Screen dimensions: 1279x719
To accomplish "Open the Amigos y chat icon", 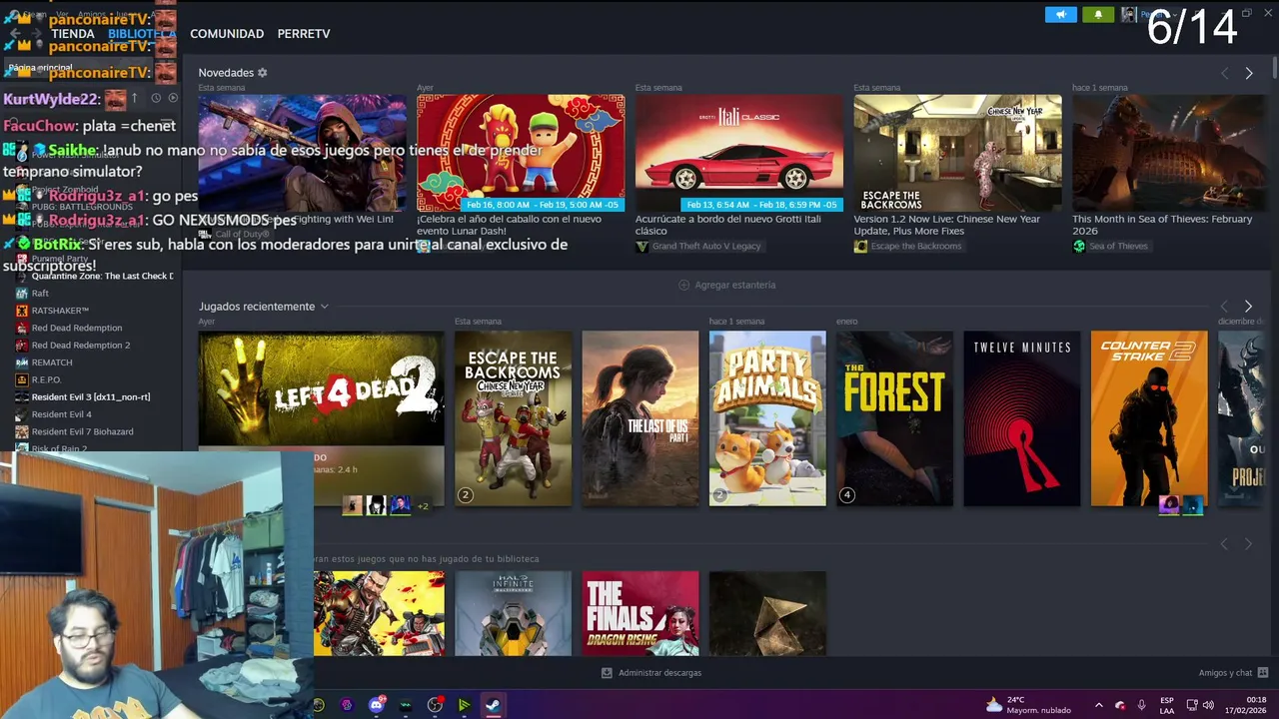I will (1263, 673).
